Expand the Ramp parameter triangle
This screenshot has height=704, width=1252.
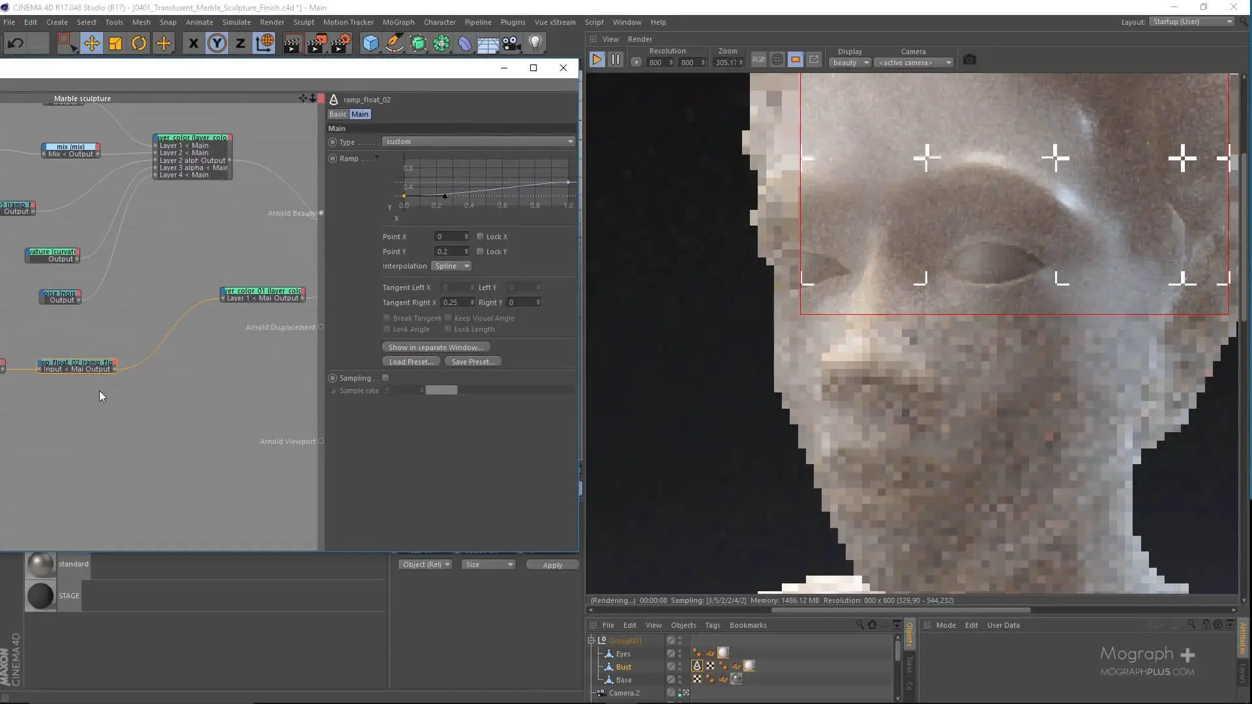point(377,158)
